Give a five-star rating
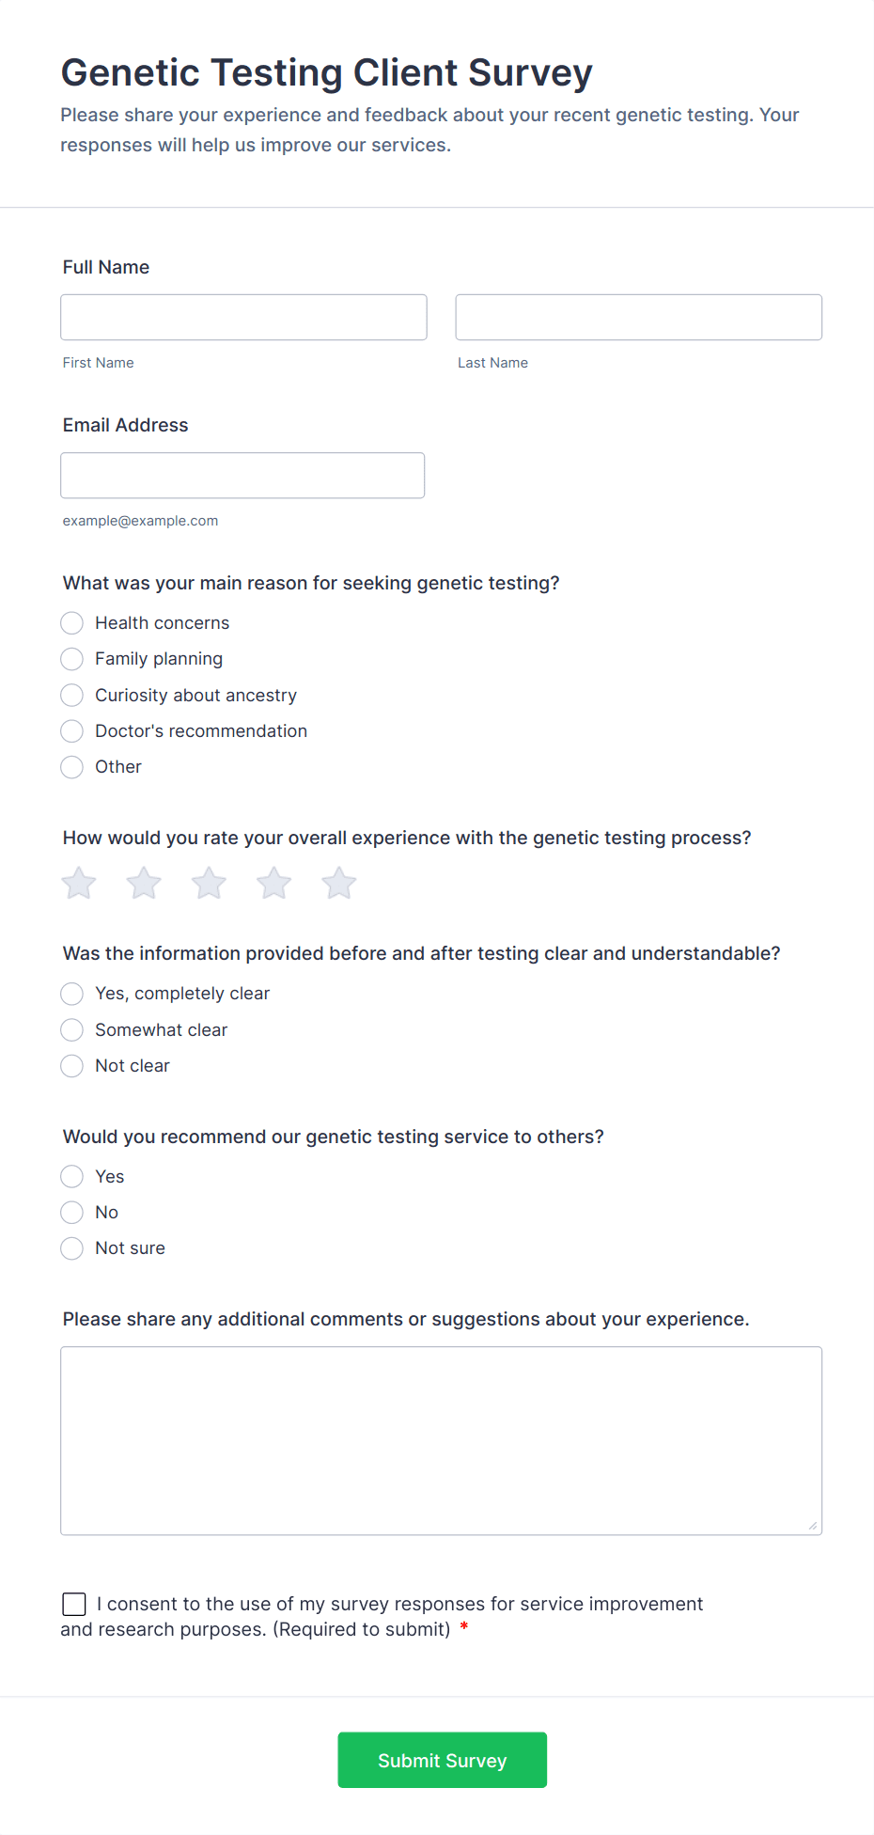The height and width of the screenshot is (1835, 874). coord(339,884)
